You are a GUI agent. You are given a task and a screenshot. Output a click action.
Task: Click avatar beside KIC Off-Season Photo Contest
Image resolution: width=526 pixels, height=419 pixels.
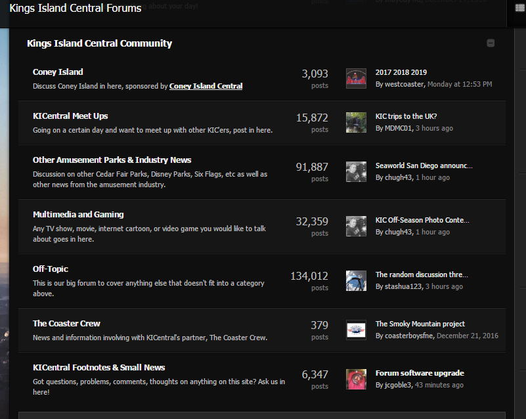(x=356, y=226)
